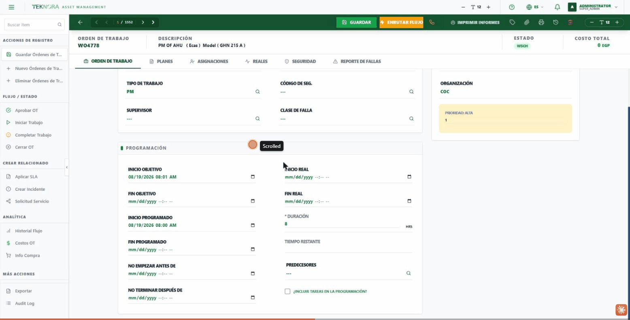
Task: Click Aprobar OT
Action: tap(26, 110)
